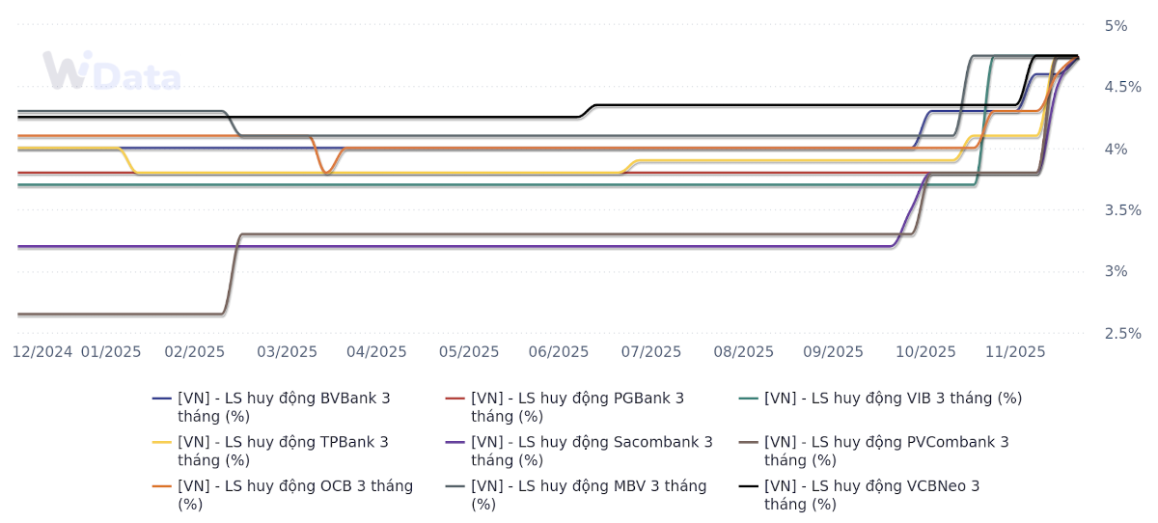This screenshot has height=523, width=1158.
Task: Toggle the VIB 3 tháng legend label
Action: 893,398
